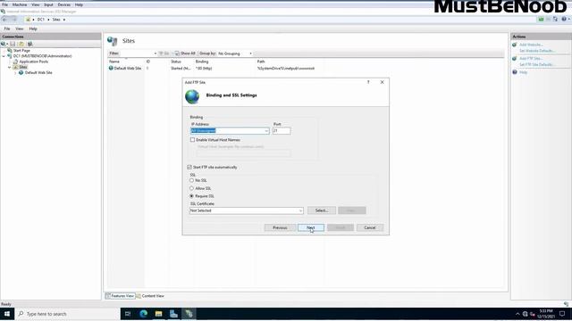Click the back navigation arrow

click(4, 20)
